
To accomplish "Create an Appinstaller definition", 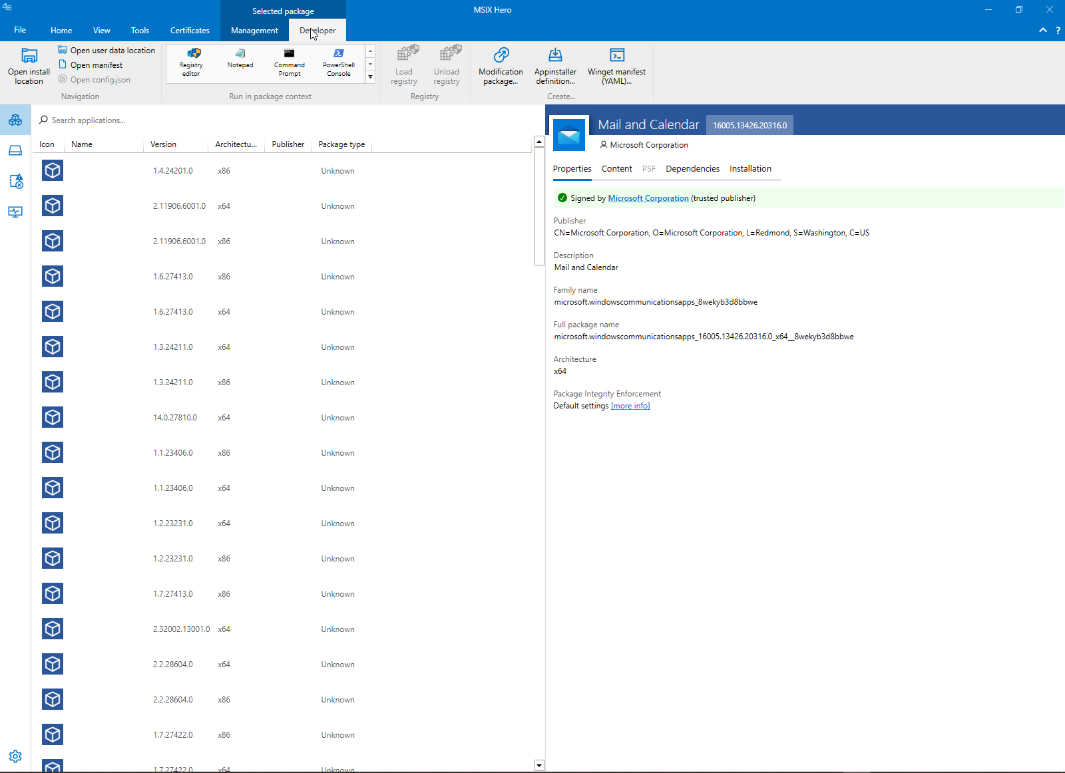I will [x=555, y=66].
